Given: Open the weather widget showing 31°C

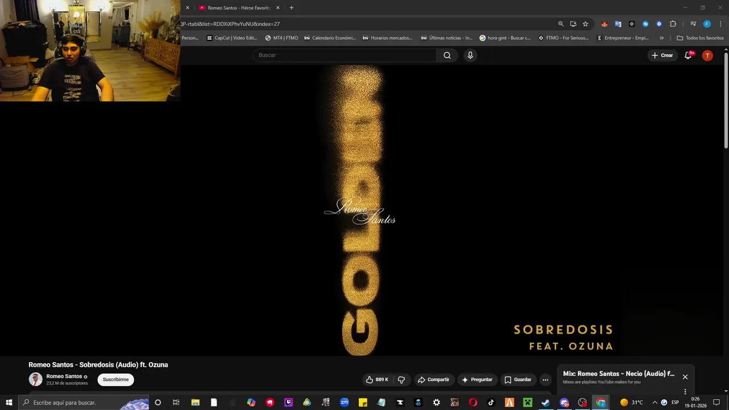Looking at the screenshot, I should 631,403.
